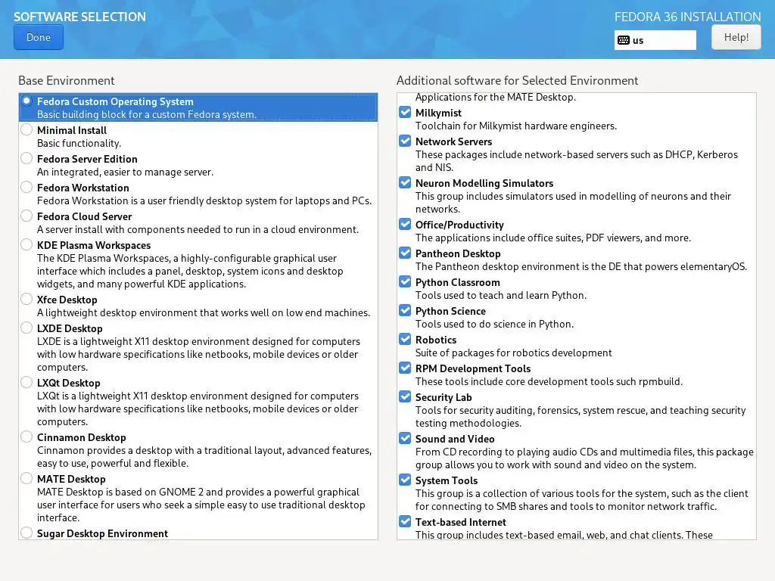
Task: Disable Pantheon Desktop checkbox
Action: tap(405, 253)
